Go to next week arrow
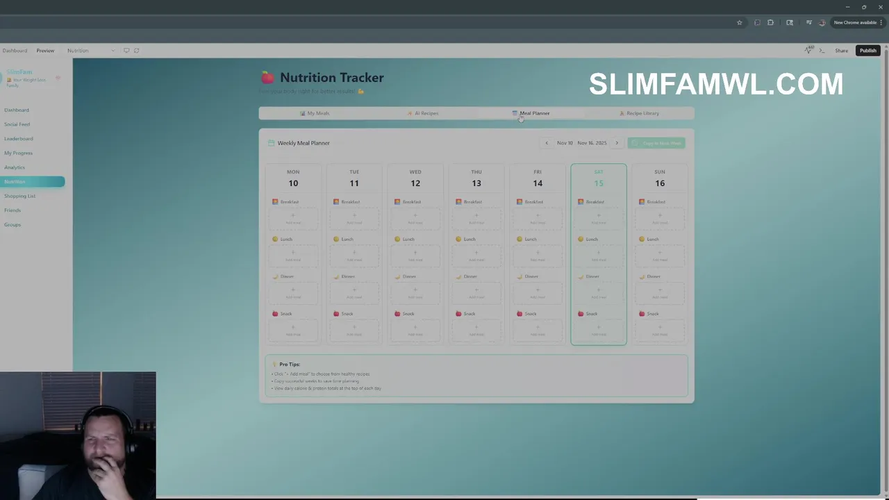This screenshot has height=500, width=889. (x=617, y=143)
